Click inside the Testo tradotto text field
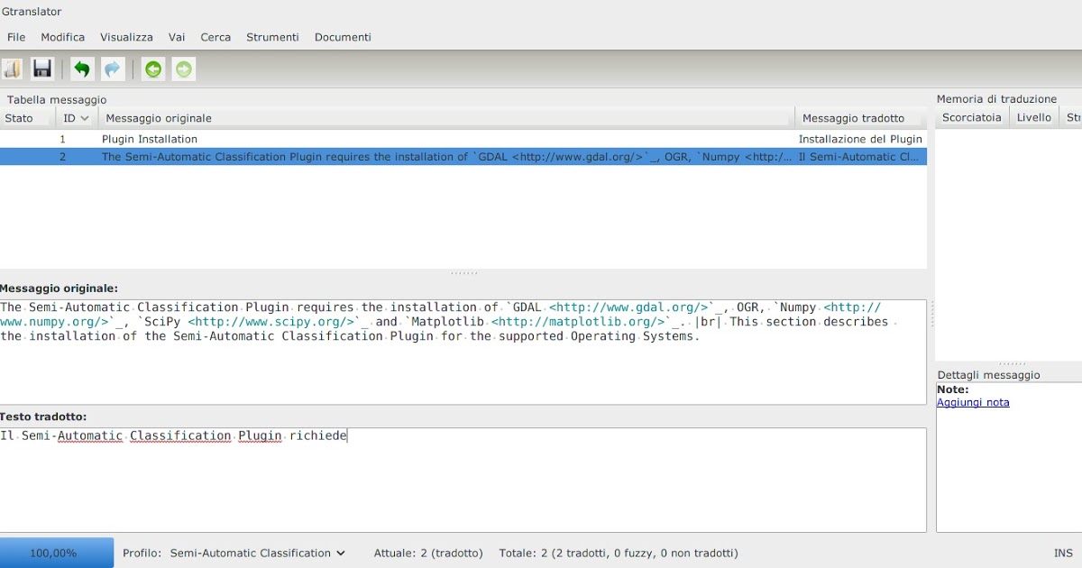Viewport: 1082px width, 568px height. [463, 480]
